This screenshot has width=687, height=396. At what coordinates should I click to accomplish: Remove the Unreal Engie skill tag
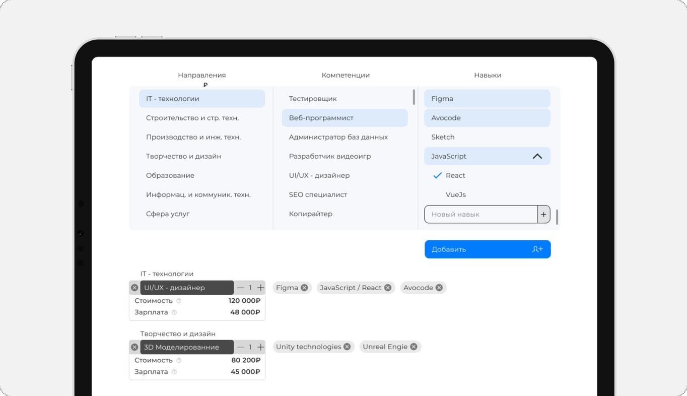click(x=414, y=347)
